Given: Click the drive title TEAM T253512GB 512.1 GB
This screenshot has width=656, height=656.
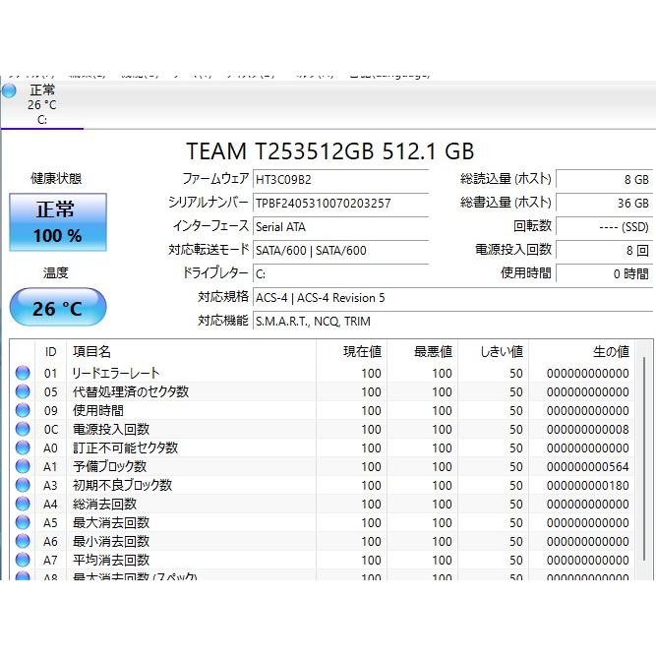Looking at the screenshot, I should (x=330, y=151).
